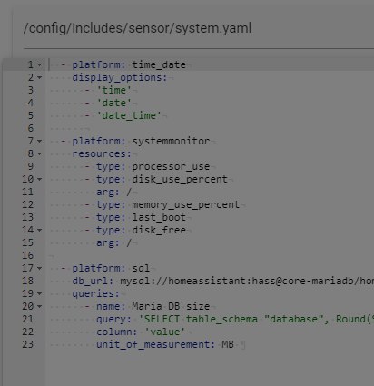Click line number 16 in gutter
Screen dimensions: 374x386
(x=27, y=255)
